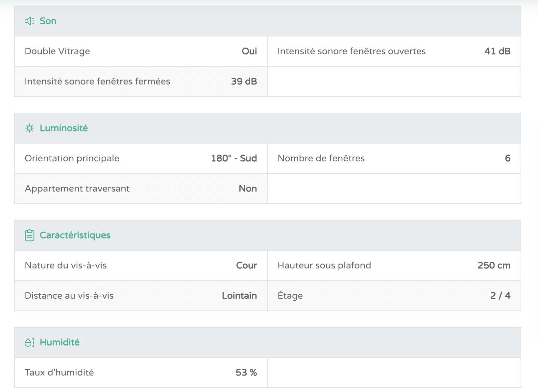The image size is (538, 389).
Task: Click the 41 dB open windows value
Action: (x=497, y=51)
